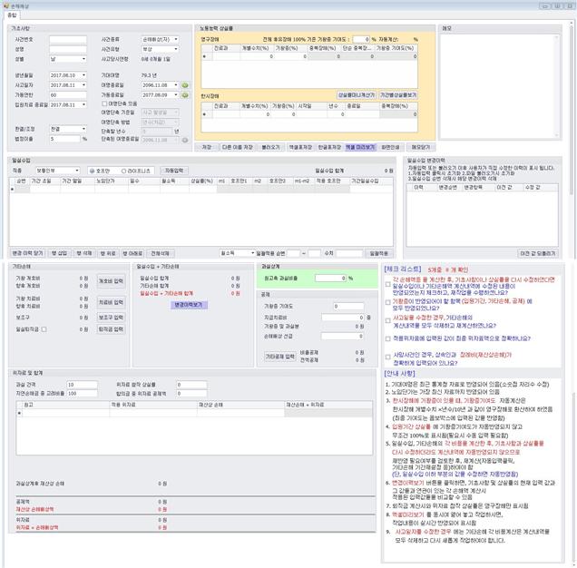Screen dimensions: 577x568
Task: Click the 기타공제 입력 button
Action: pos(281,357)
